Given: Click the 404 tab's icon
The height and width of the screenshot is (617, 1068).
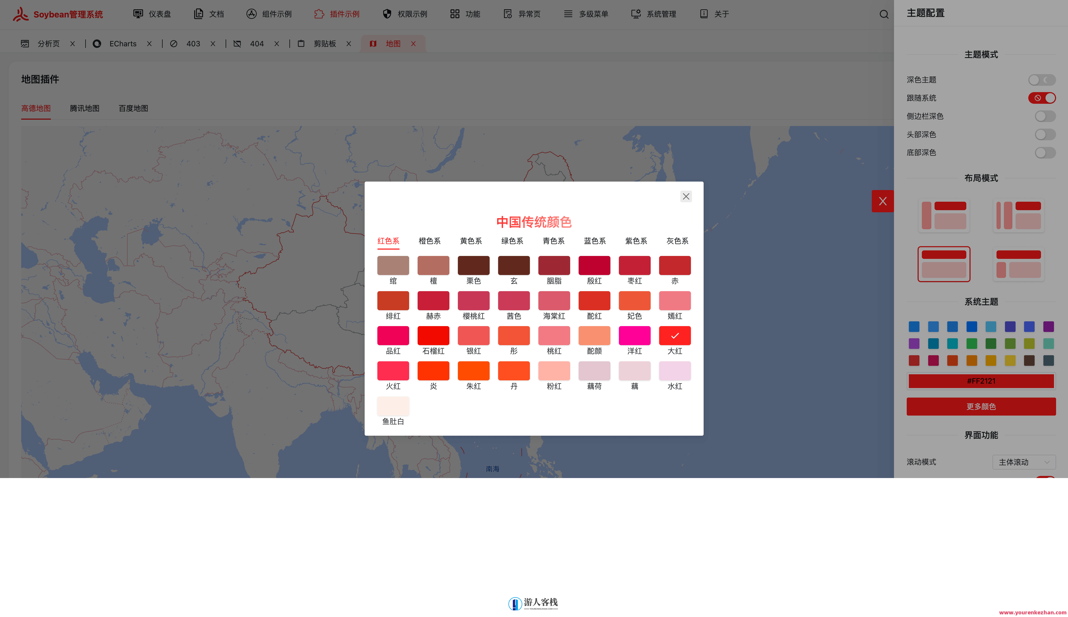Looking at the screenshot, I should click(x=237, y=44).
